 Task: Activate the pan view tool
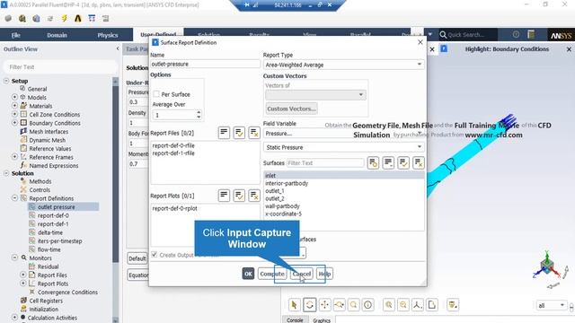pyautogui.click(x=324, y=305)
